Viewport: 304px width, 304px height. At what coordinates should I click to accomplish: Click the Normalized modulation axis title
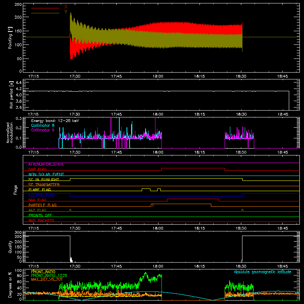(9, 133)
